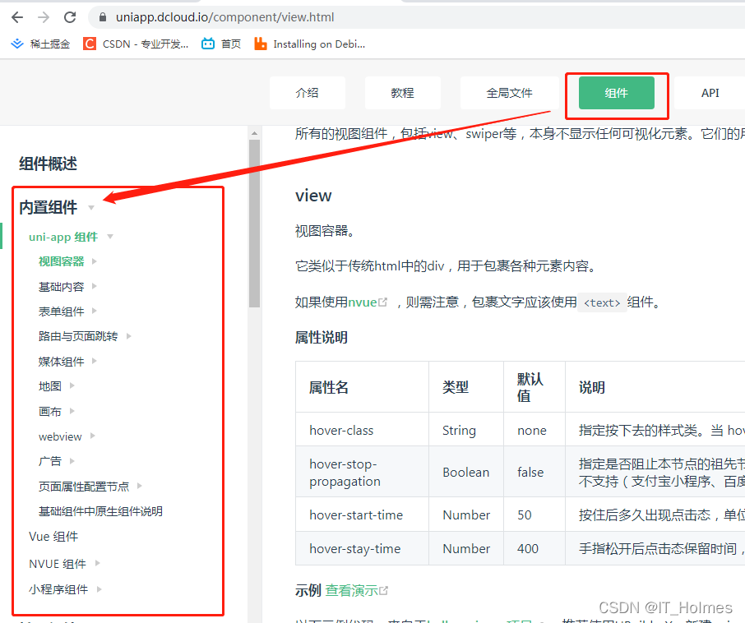Reload the page with the refresh icon
Screen dimensions: 745x623
[70, 17]
